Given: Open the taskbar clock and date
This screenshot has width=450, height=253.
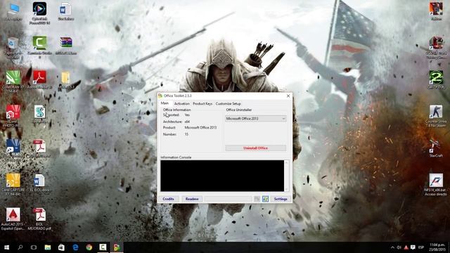Looking at the screenshot, I should [437, 247].
